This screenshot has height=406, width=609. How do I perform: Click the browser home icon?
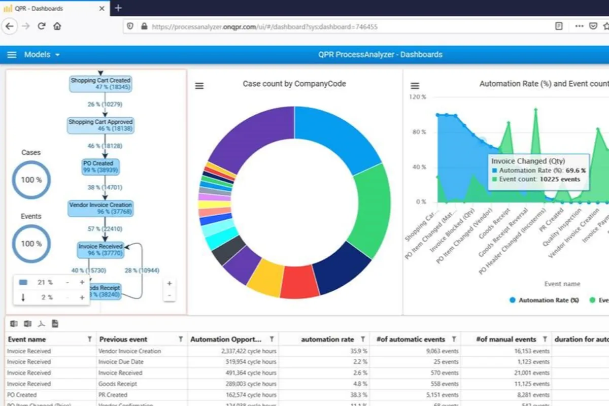click(57, 26)
